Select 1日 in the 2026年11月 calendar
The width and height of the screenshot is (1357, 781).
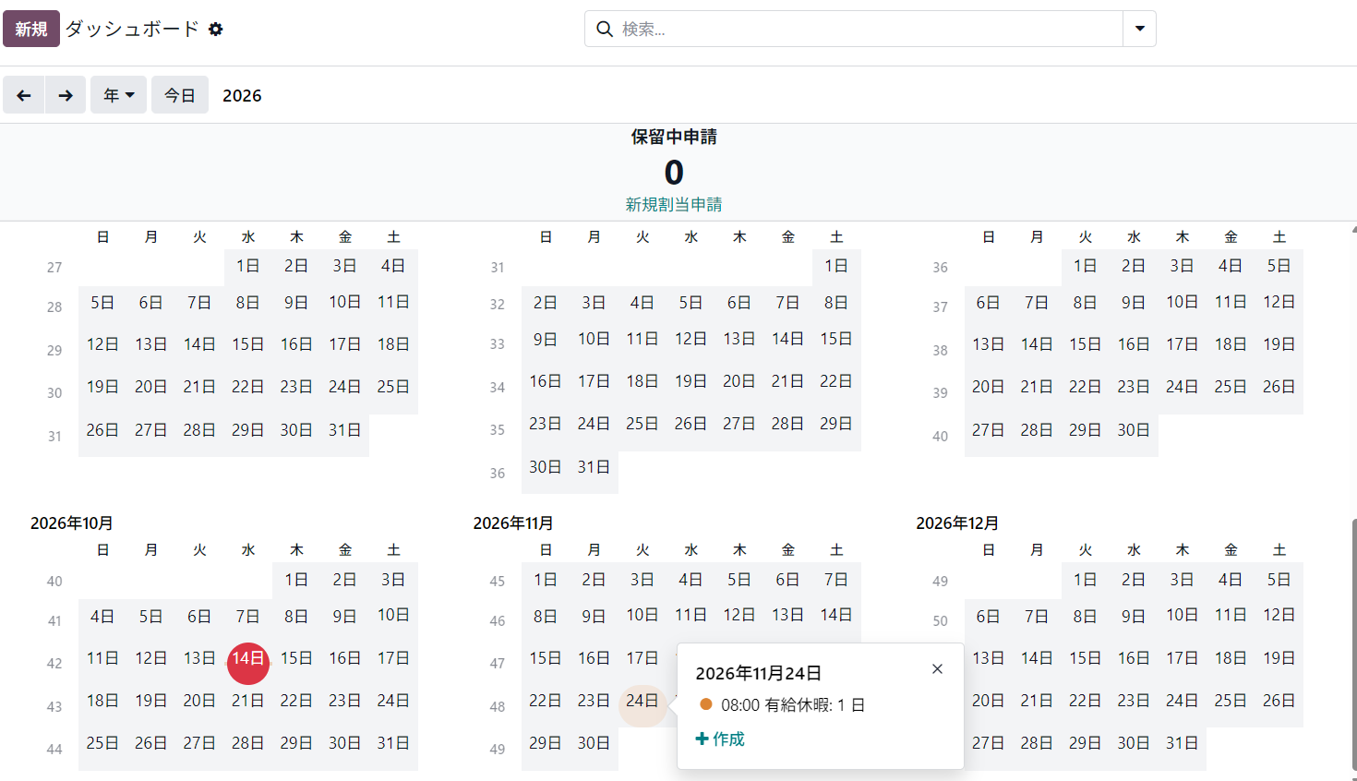546,580
